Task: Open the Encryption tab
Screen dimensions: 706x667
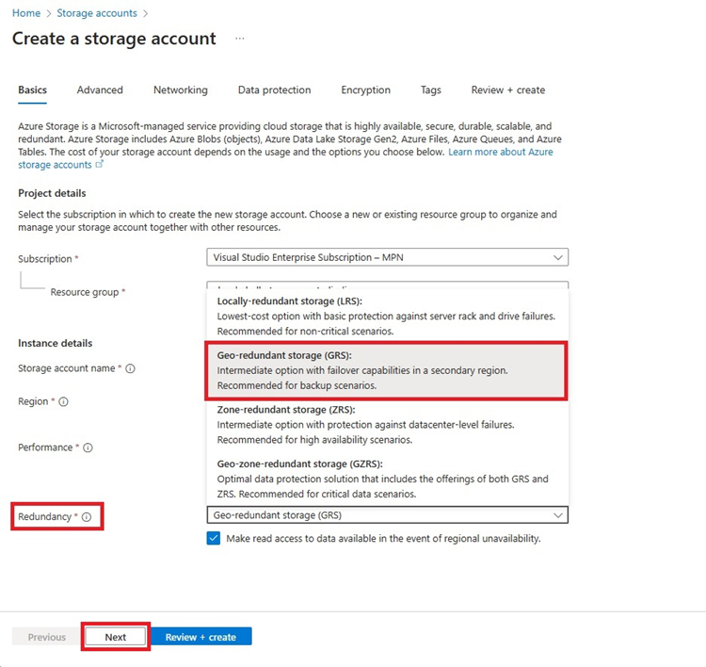Action: pos(365,90)
